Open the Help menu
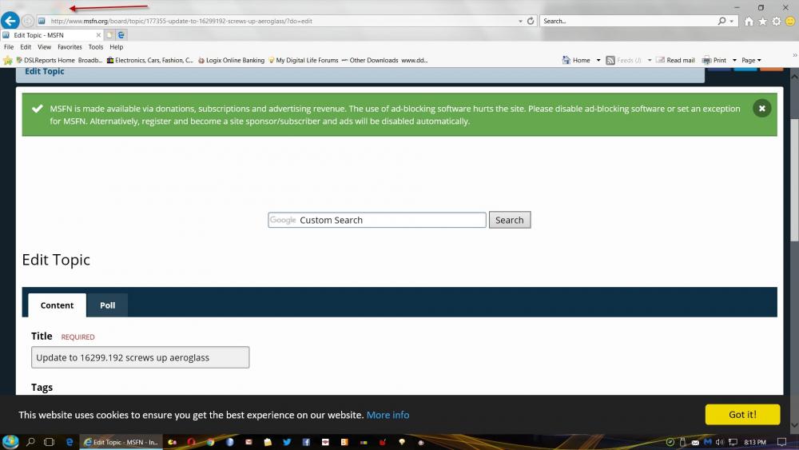 pyautogui.click(x=116, y=47)
